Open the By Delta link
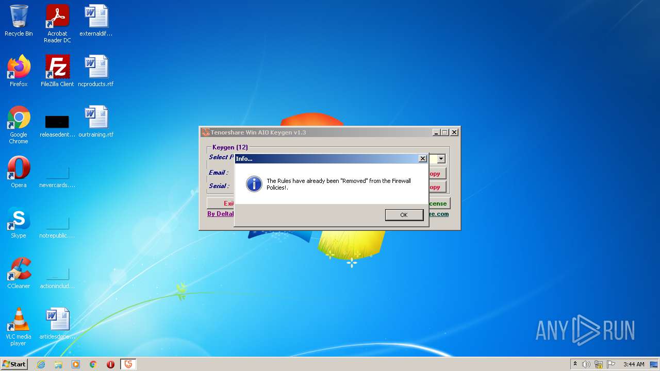The width and height of the screenshot is (660, 371). click(221, 214)
